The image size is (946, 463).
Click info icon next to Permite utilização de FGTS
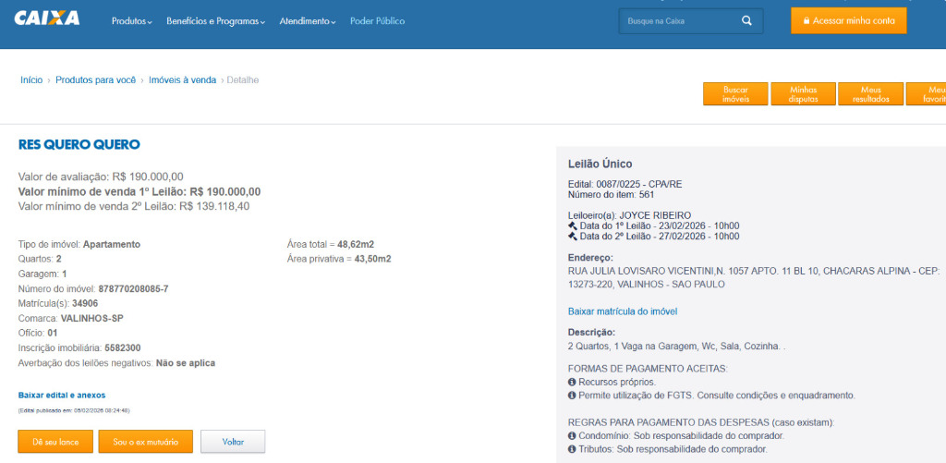coord(572,396)
